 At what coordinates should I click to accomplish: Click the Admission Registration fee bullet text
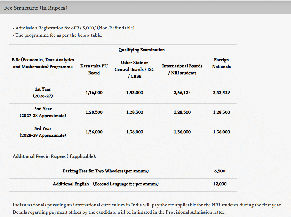pos(75,28)
